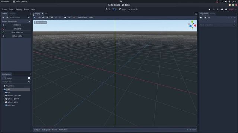Open the Scene menu
The image size is (238, 133).
4,9
